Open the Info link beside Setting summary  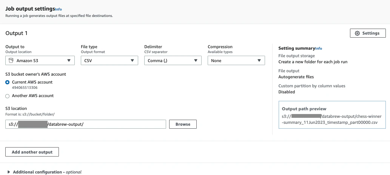point(319,49)
